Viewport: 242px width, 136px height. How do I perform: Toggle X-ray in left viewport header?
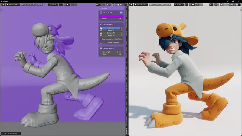[113, 5]
